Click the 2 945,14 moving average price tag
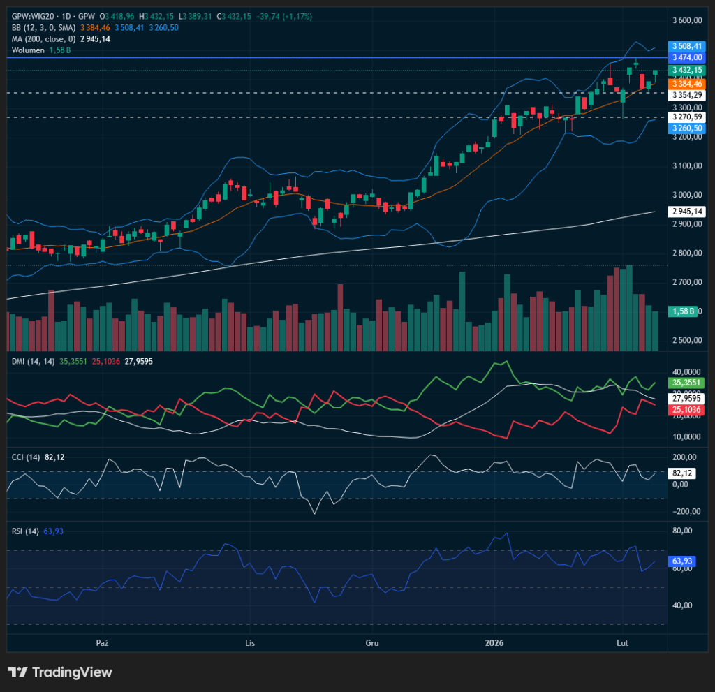 click(x=687, y=212)
